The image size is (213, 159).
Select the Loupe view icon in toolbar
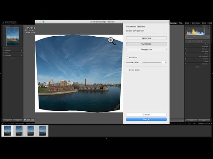tap(25, 120)
